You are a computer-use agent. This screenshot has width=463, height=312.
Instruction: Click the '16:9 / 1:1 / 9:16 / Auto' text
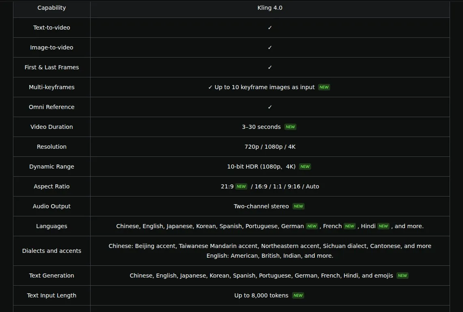pos(287,186)
